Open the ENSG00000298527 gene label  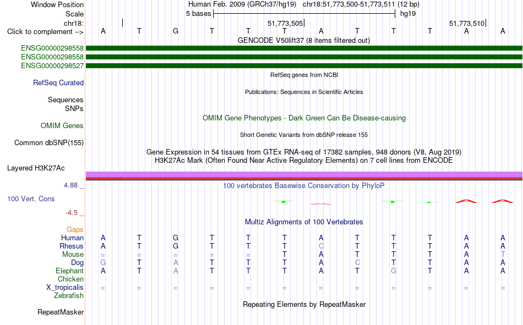pyautogui.click(x=52, y=65)
